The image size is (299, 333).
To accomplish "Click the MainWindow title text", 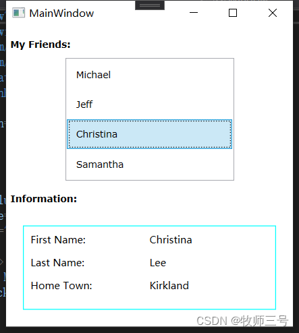I will point(61,13).
